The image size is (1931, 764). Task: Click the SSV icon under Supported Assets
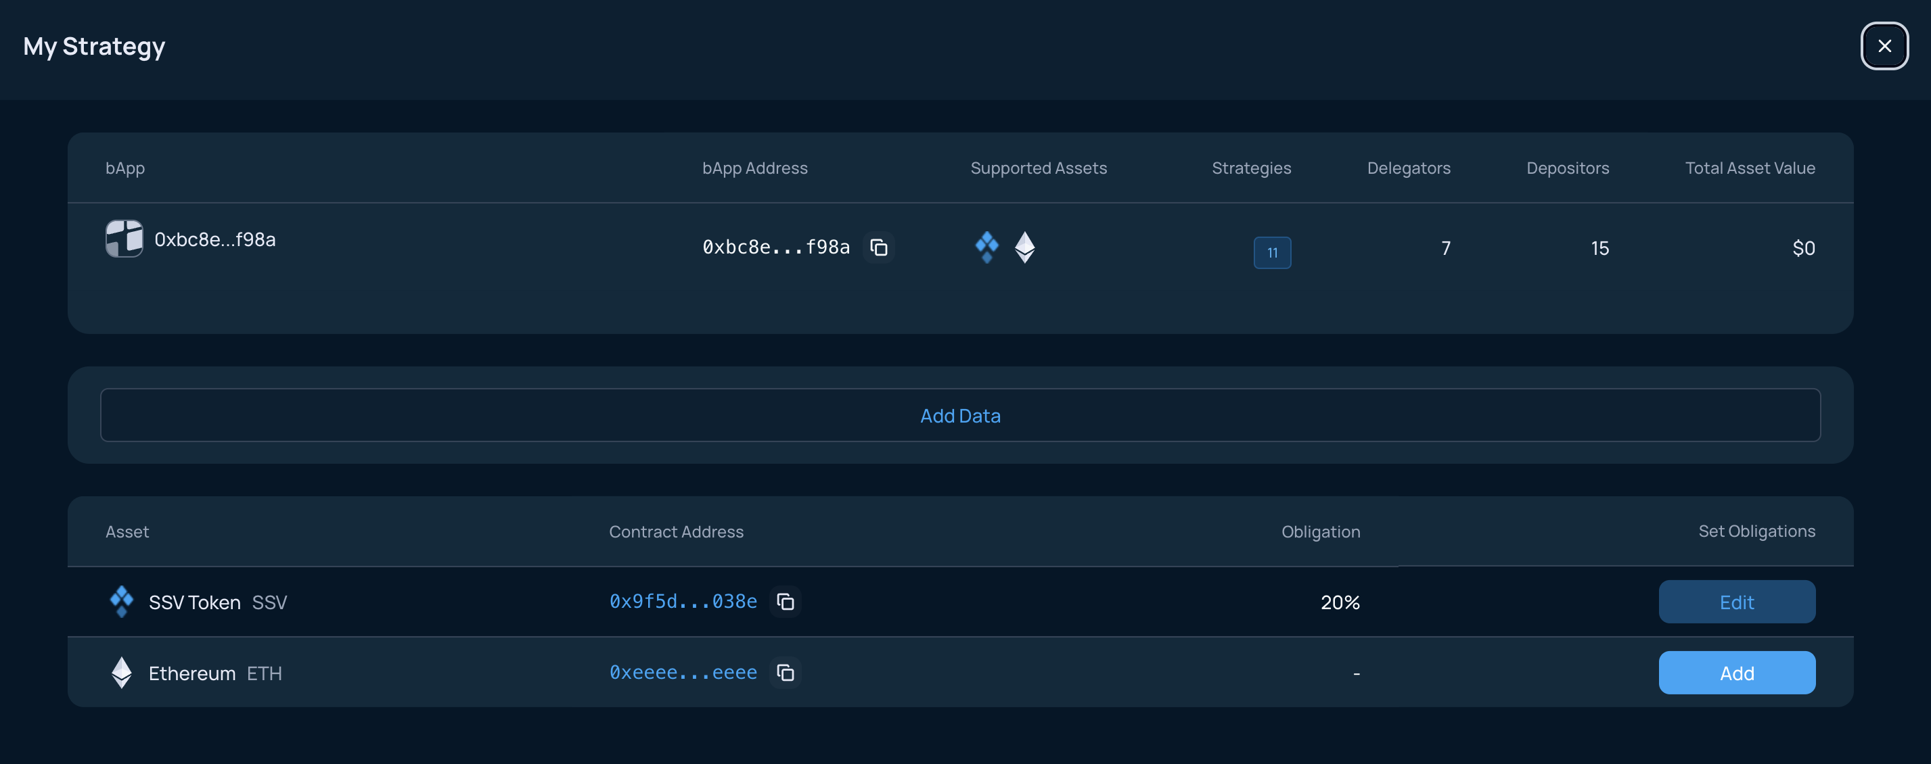986,246
